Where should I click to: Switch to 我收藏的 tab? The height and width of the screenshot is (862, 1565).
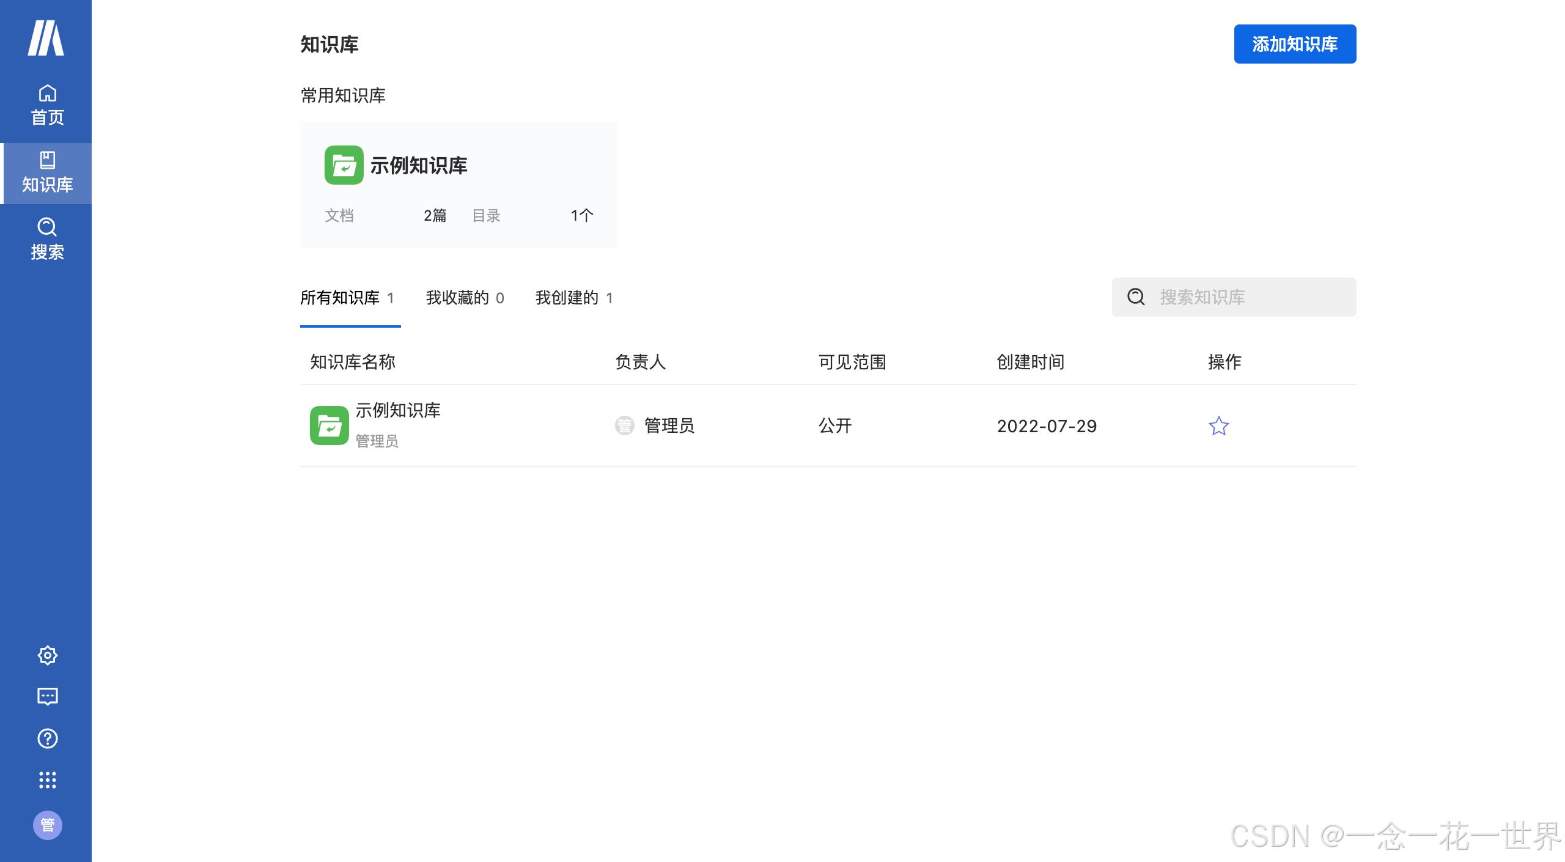(465, 298)
